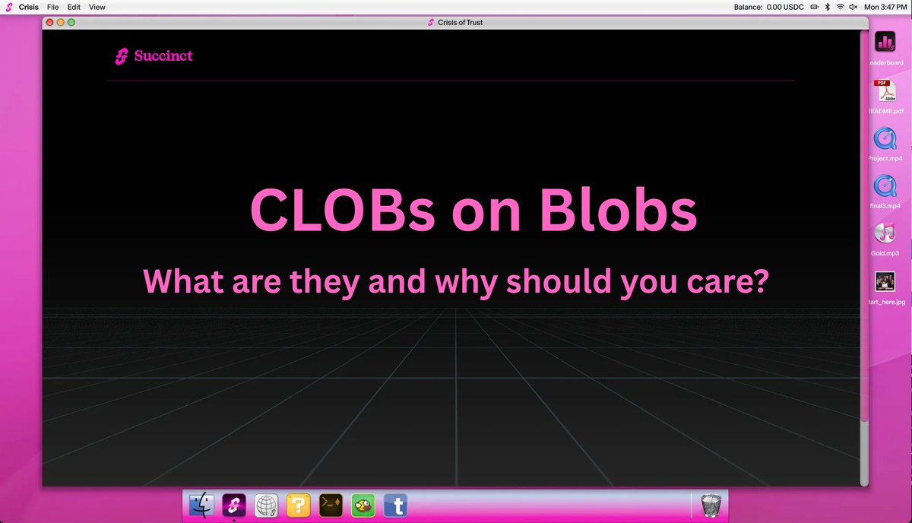Close the Crisis of Trust window
912x523 pixels.
50,23
